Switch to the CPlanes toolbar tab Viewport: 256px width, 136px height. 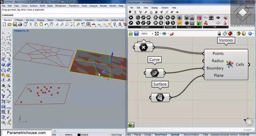(19, 20)
